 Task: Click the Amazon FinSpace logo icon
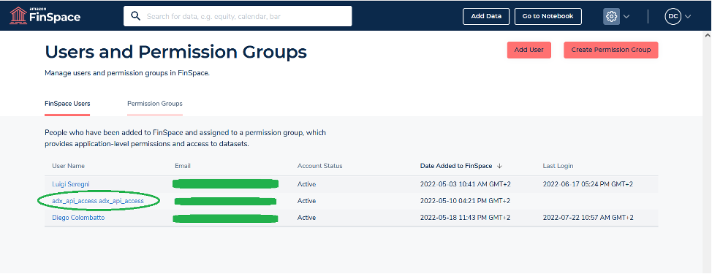[18, 15]
